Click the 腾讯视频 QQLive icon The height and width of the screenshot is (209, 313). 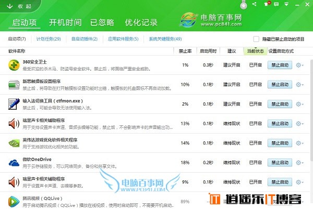(x=14, y=201)
